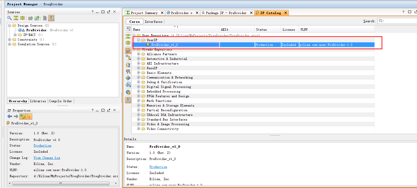Select the Interfaces tab in IP Catalog
Image resolution: width=417 pixels, height=188 pixels.
153,22
